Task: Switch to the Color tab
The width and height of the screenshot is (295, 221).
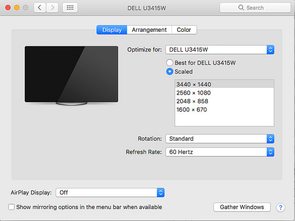Action: tap(184, 30)
